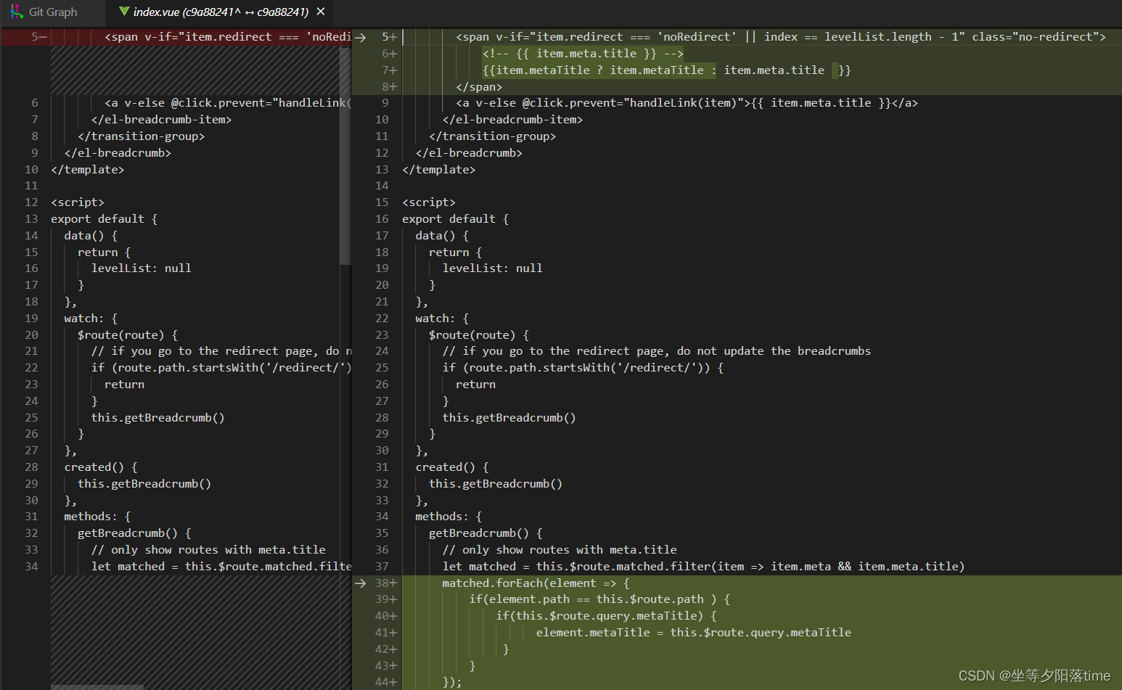Click 'levelList: null' in the left pane
Screen dimensions: 1122x690
click(x=141, y=268)
